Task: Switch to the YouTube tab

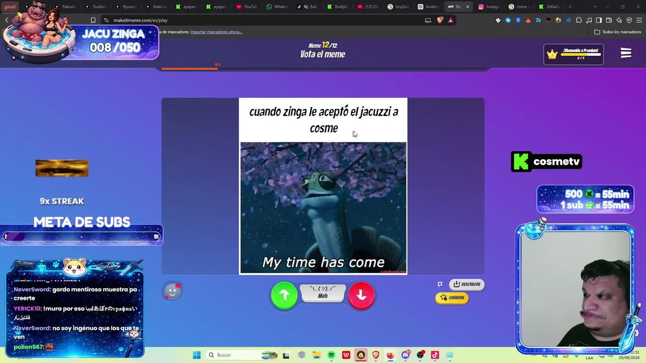Action: point(247,7)
